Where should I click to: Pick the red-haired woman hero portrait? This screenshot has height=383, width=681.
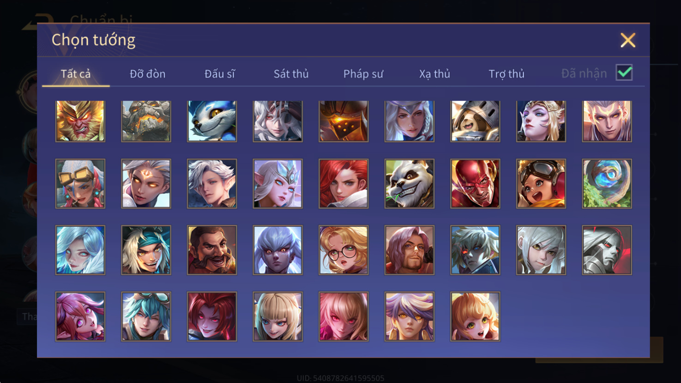click(344, 184)
